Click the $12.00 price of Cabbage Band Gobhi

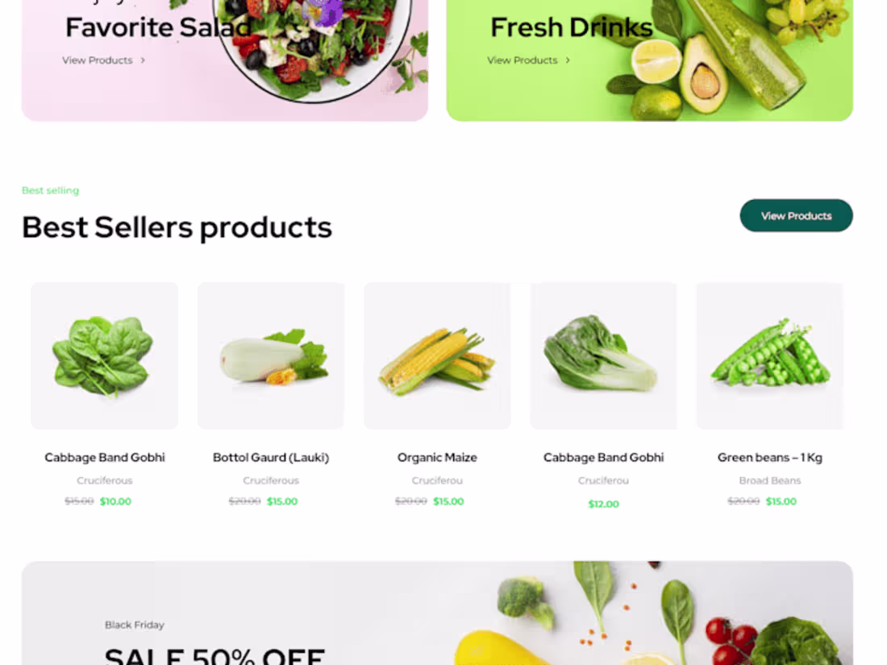(604, 504)
